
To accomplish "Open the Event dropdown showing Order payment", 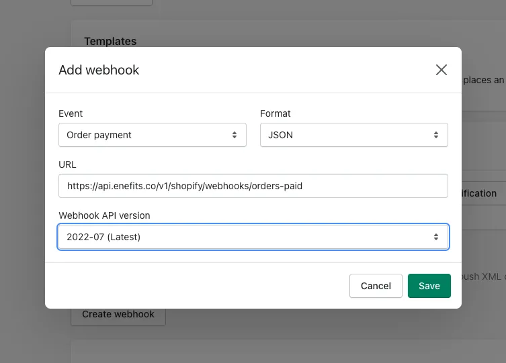I will click(x=153, y=135).
